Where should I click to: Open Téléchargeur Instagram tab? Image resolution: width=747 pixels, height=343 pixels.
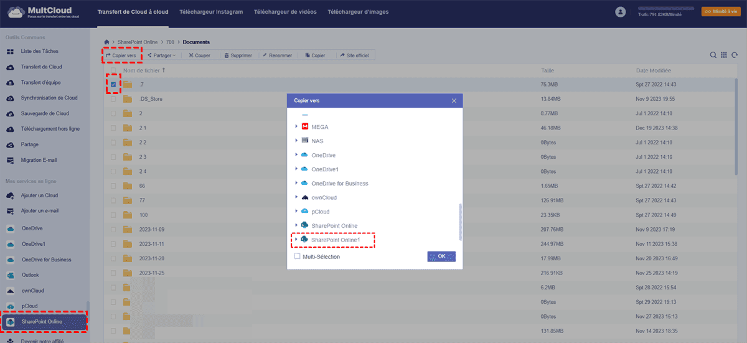click(x=211, y=12)
